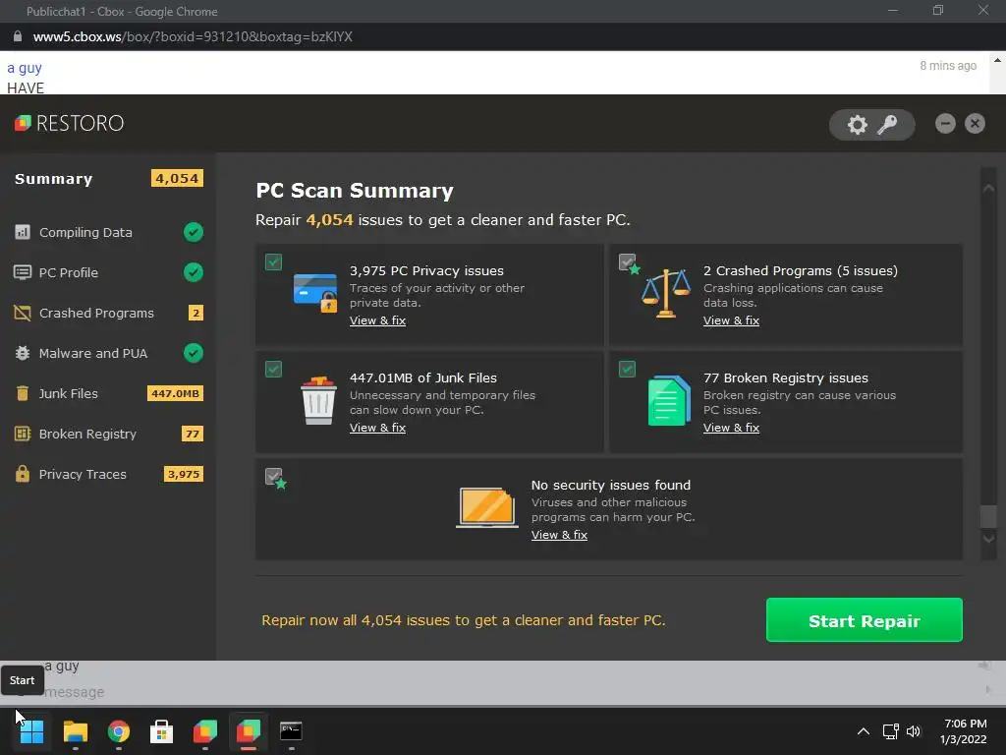The image size is (1006, 755).
Task: Click Malware and PUA green checkmark
Action: (194, 353)
